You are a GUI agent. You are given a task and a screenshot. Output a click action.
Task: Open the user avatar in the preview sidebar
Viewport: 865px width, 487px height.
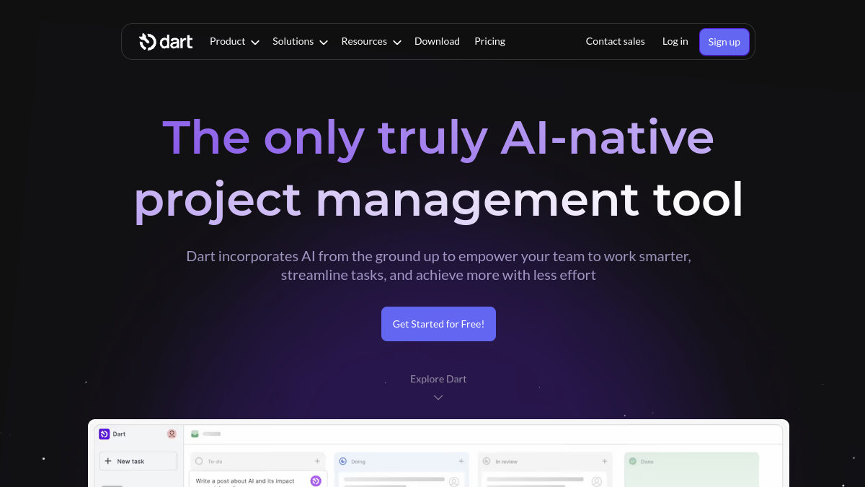(x=172, y=434)
